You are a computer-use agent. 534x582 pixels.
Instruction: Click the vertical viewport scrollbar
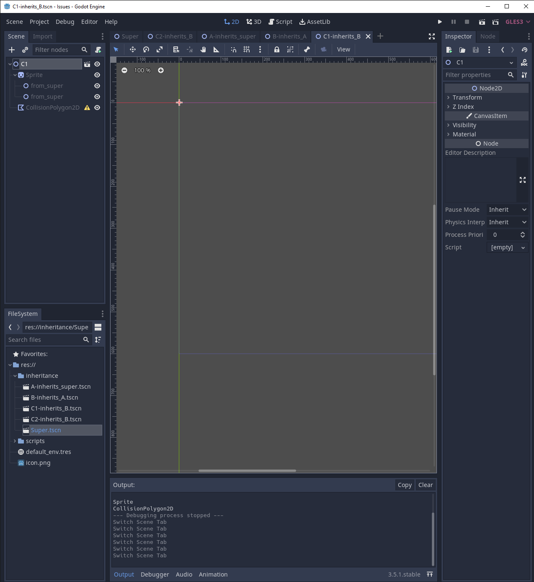[x=434, y=290]
